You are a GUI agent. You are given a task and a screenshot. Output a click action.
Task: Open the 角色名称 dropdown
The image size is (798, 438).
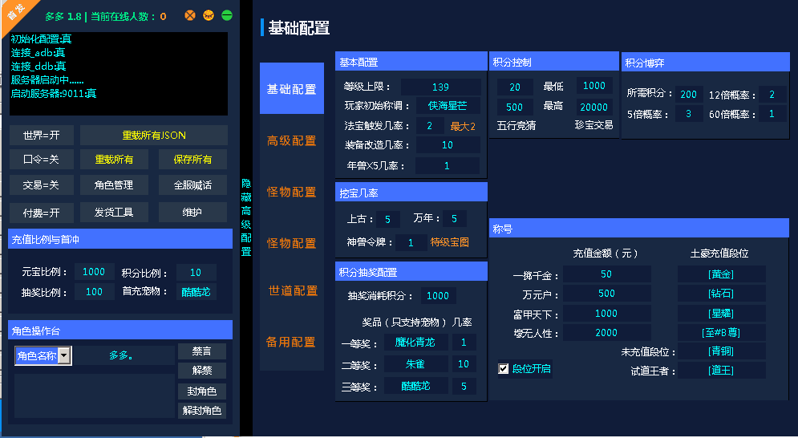point(64,355)
